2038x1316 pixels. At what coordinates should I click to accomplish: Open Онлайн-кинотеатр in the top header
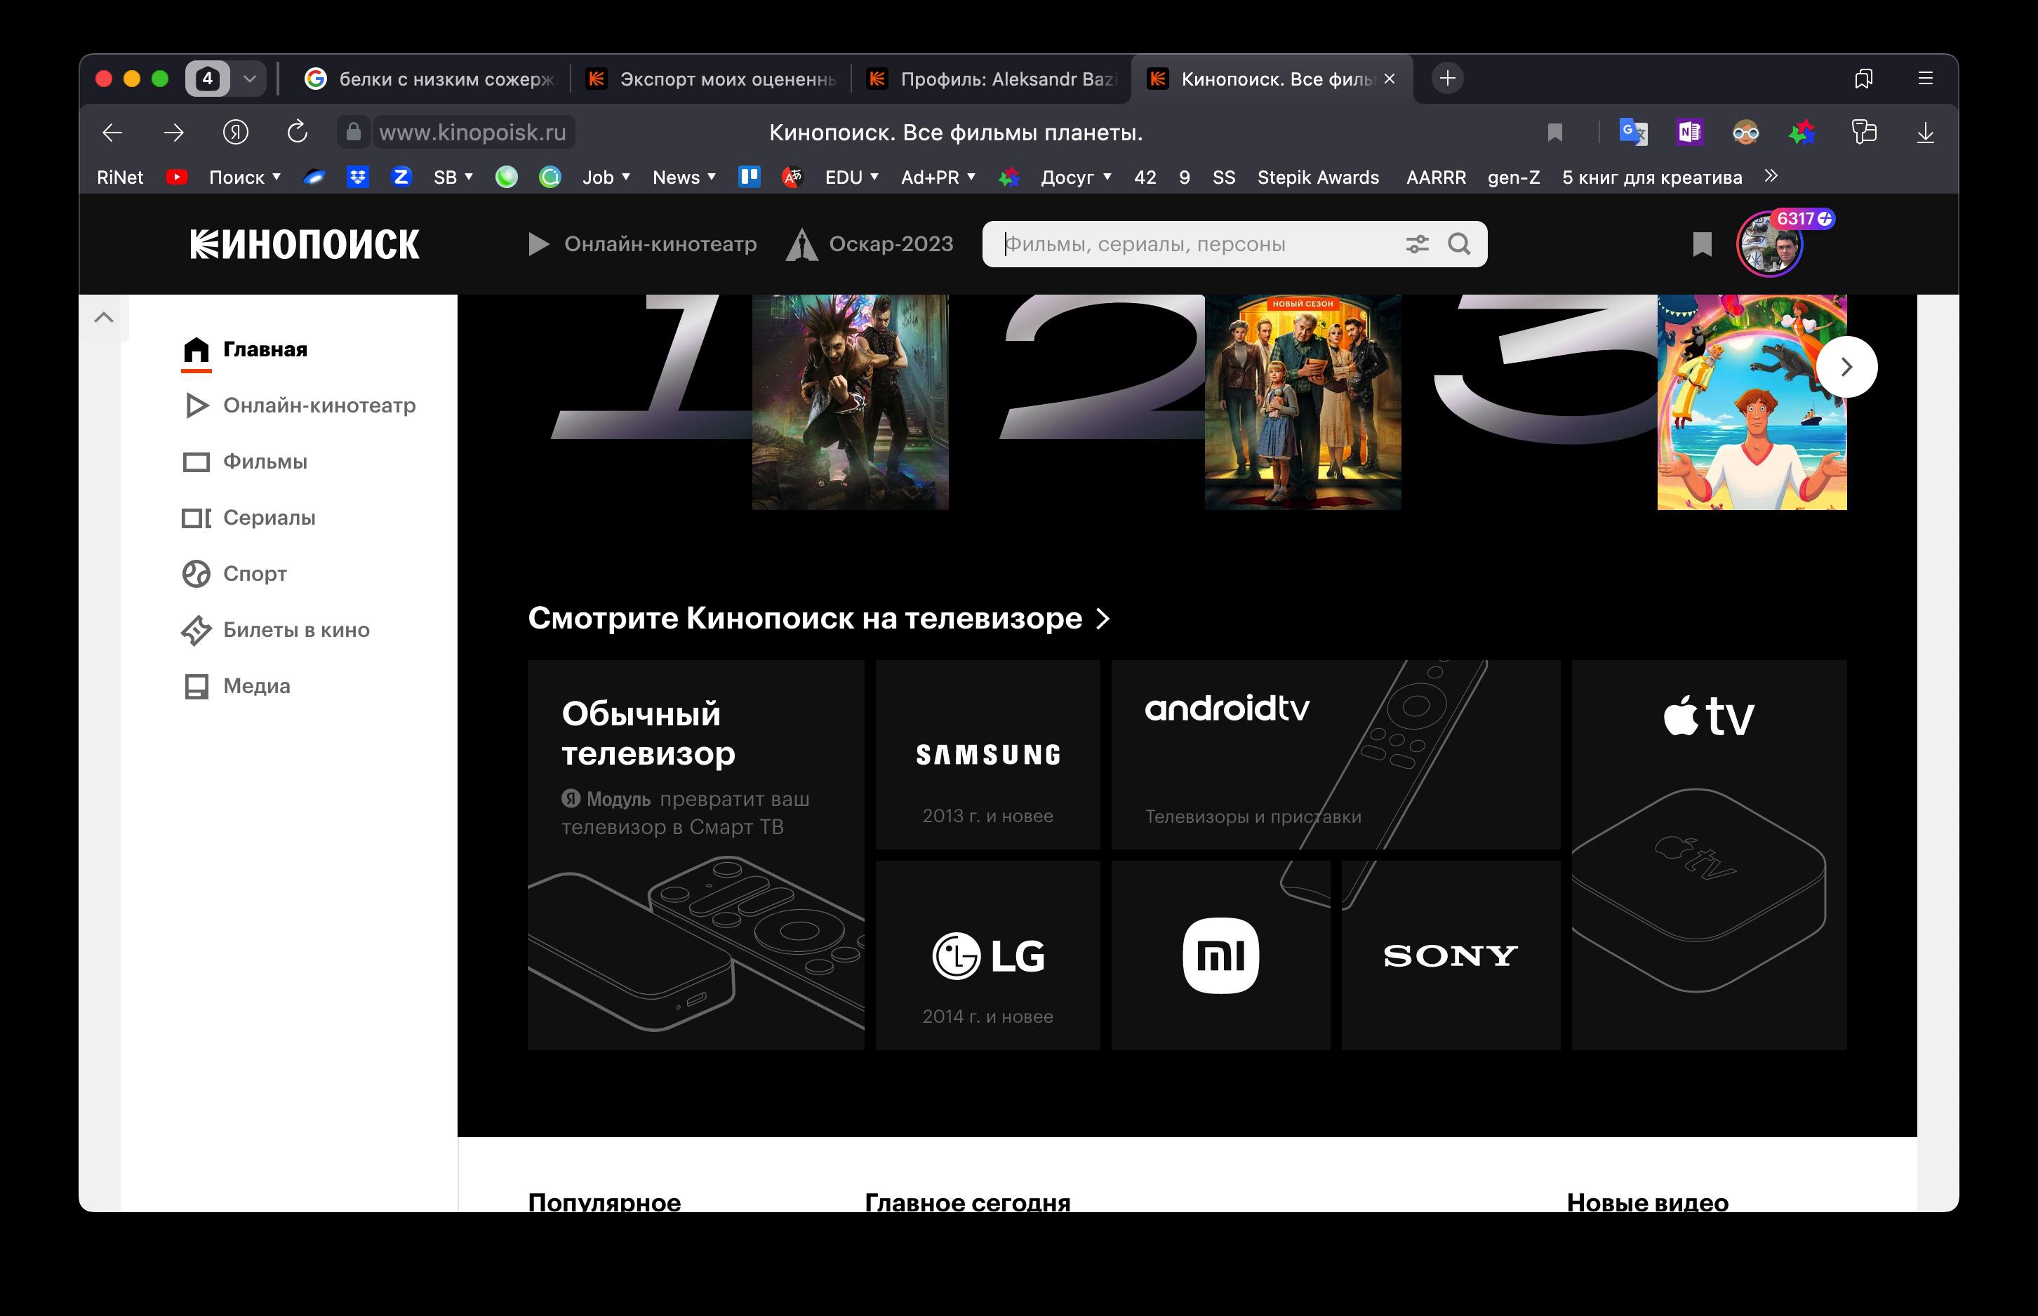point(642,244)
